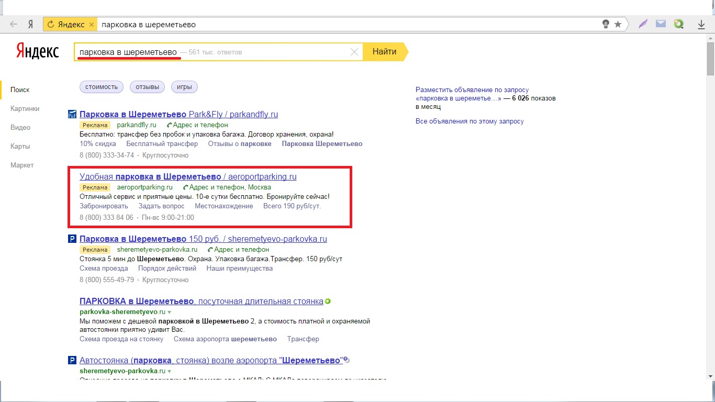Screen dimensions: 715x402
Task: Open the 'Наши преимущества' sitelink
Action: click(x=240, y=269)
